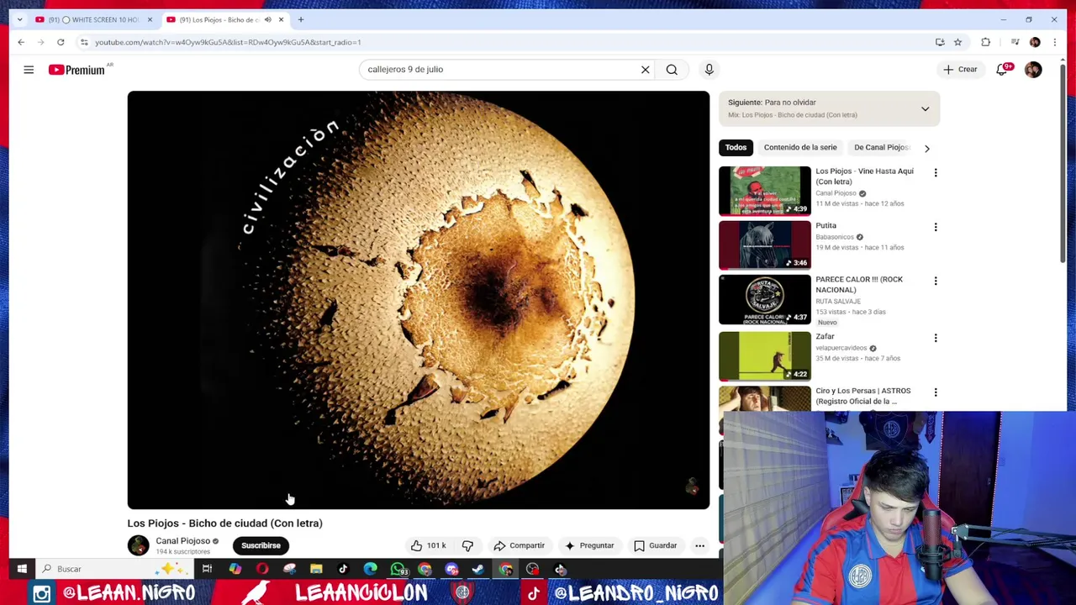The height and width of the screenshot is (605, 1076).
Task: Go back in Chrome browser
Action: tap(21, 42)
